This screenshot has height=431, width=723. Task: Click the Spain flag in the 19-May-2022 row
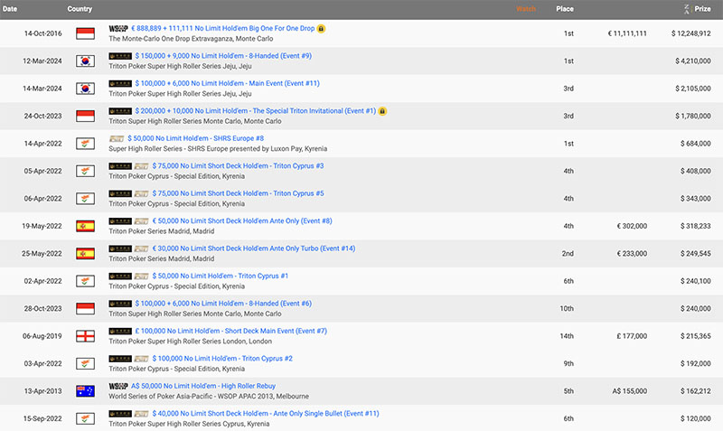tap(86, 226)
